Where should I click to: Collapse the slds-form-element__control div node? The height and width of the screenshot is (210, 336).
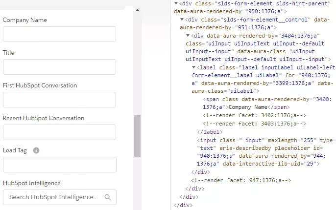[x=182, y=20]
